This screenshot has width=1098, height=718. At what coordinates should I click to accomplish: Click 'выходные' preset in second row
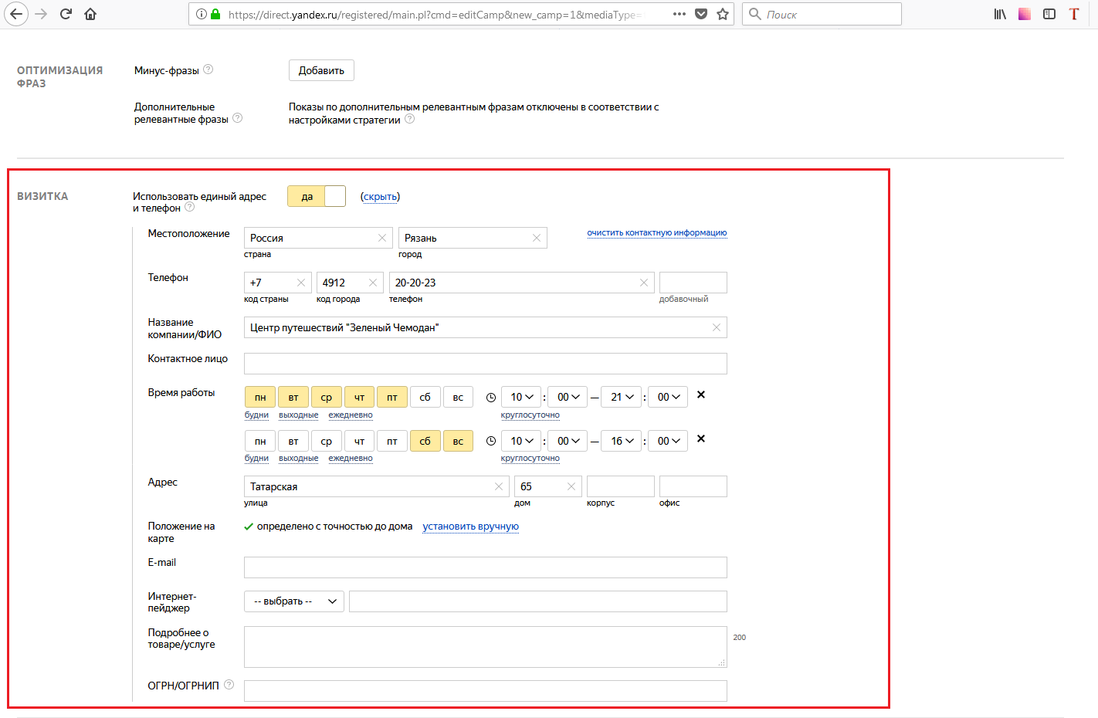[x=299, y=458]
